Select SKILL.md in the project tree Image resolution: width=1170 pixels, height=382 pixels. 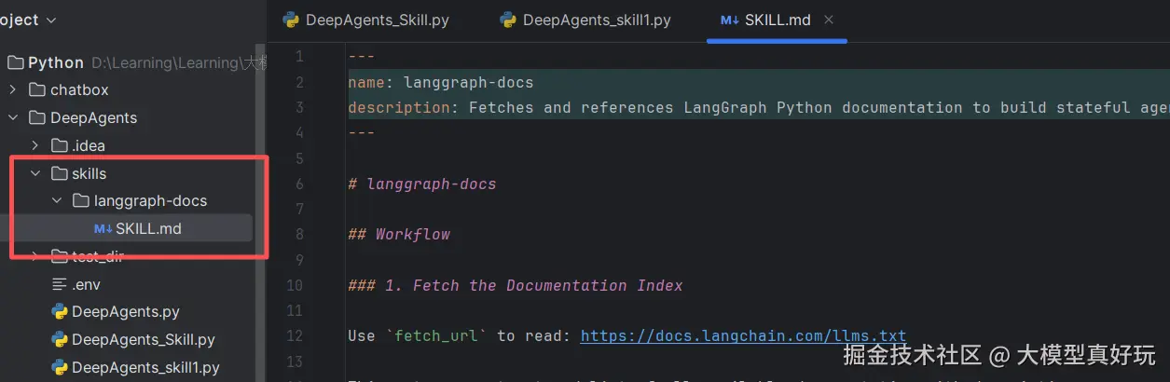pos(148,228)
